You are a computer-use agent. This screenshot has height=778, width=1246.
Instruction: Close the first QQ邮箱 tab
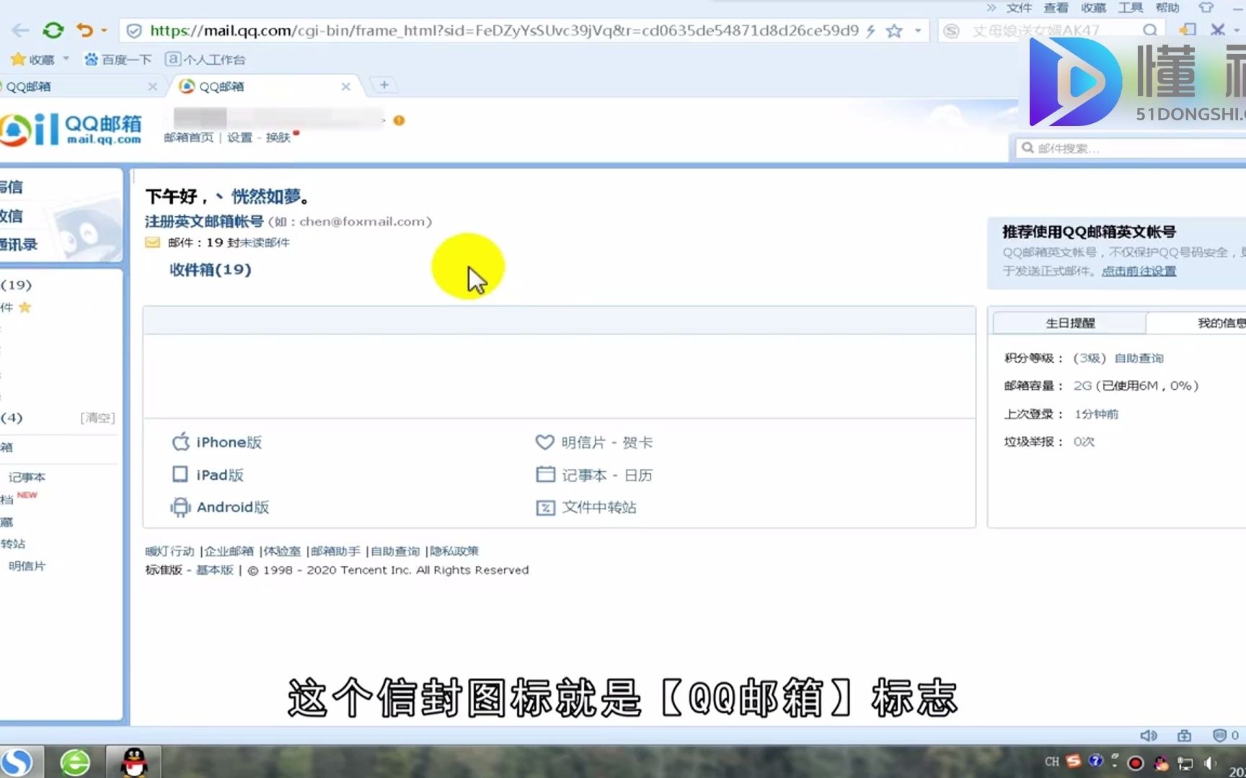(x=152, y=86)
